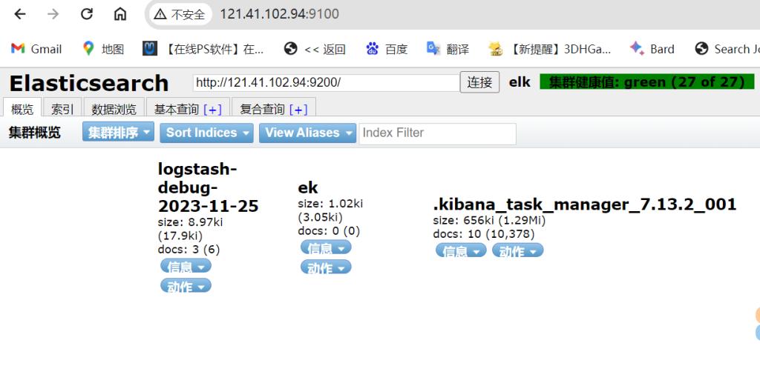This screenshot has width=760, height=366.
Task: Click the Elasticsearch connection URL field
Action: pyautogui.click(x=326, y=82)
